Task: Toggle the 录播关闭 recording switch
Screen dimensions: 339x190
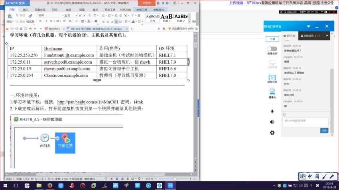Action: pos(272,49)
